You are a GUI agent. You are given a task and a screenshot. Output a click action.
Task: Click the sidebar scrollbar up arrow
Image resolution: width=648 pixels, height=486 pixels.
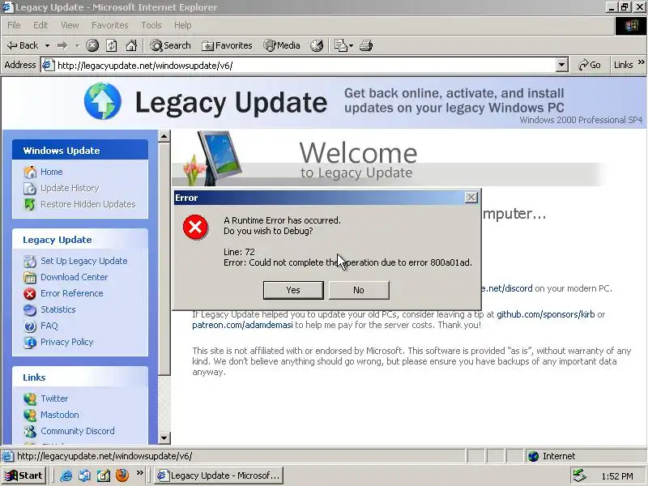click(x=164, y=136)
